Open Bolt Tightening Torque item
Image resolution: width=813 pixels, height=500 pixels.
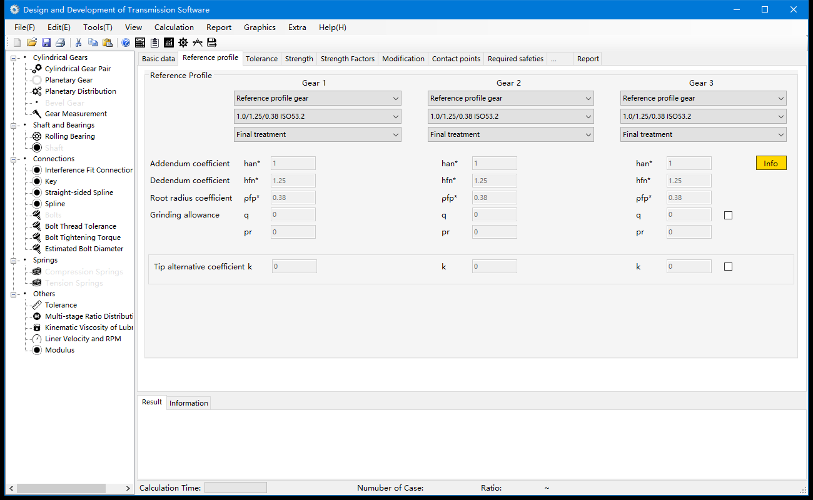pos(83,237)
